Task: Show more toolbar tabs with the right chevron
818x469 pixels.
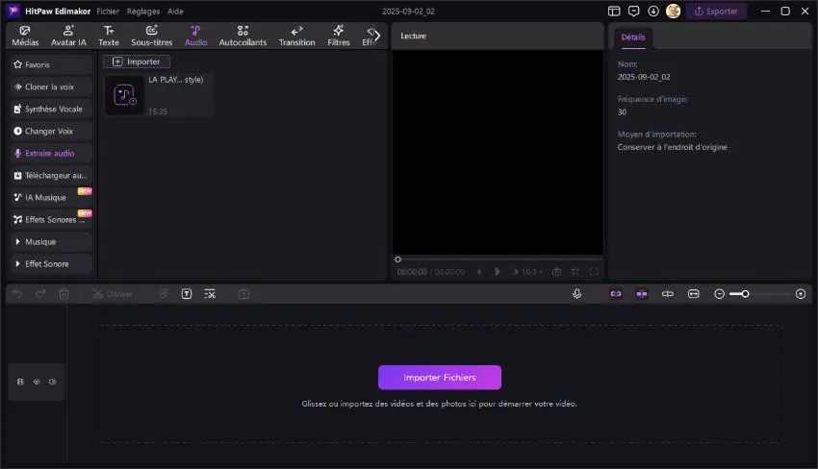Action: pyautogui.click(x=377, y=36)
